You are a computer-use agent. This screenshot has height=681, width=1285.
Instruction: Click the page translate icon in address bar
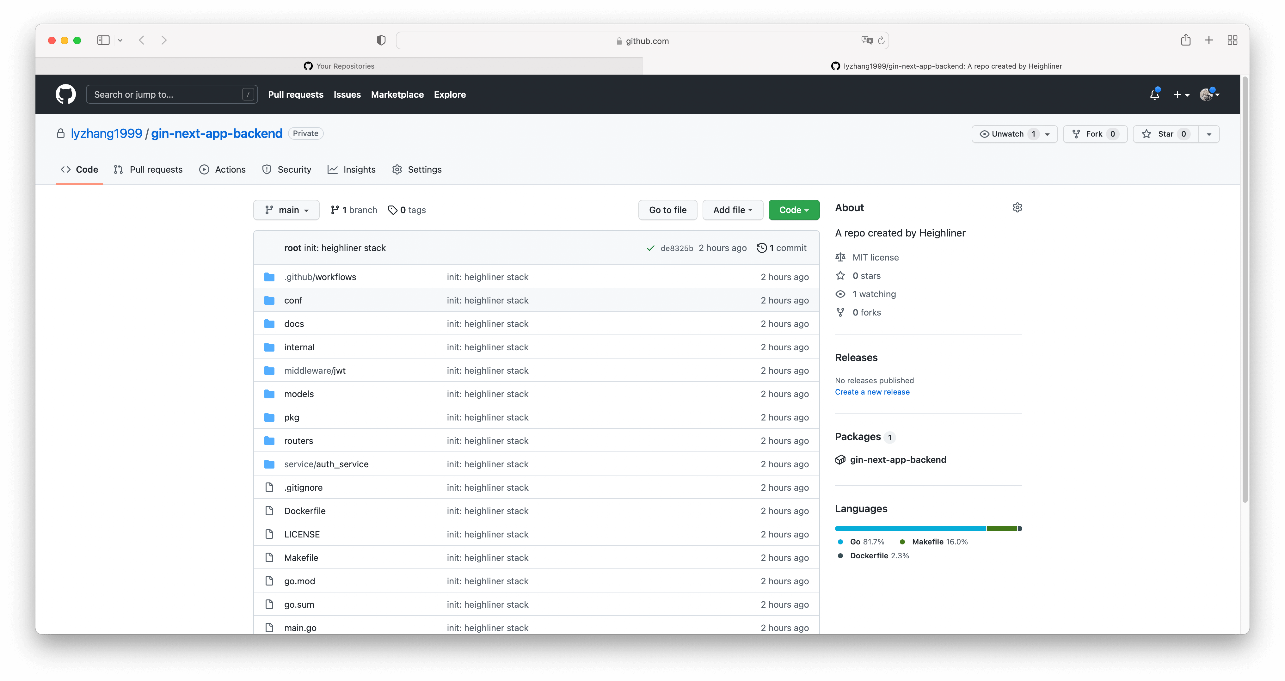tap(867, 40)
